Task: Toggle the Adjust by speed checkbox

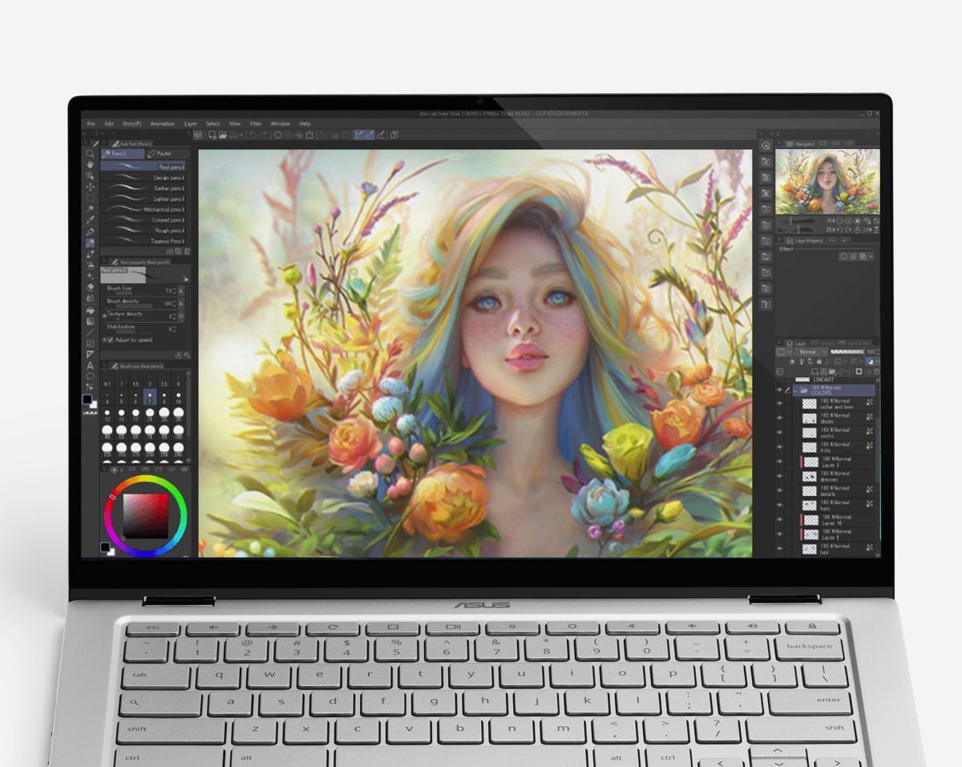Action: click(111, 340)
